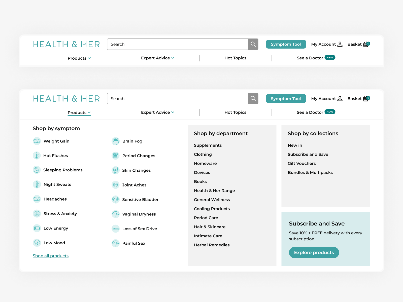Click the Low Mood lightning icon
The width and height of the screenshot is (403, 302).
click(x=37, y=243)
